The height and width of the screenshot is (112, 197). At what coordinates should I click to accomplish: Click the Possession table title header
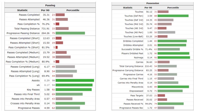tap(153, 3)
